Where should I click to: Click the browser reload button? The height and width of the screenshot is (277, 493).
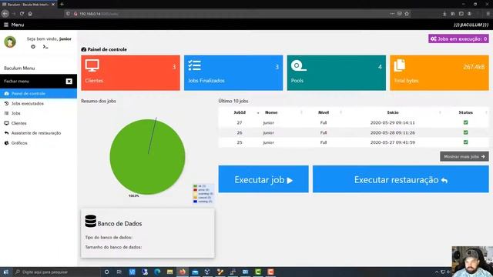(22, 14)
